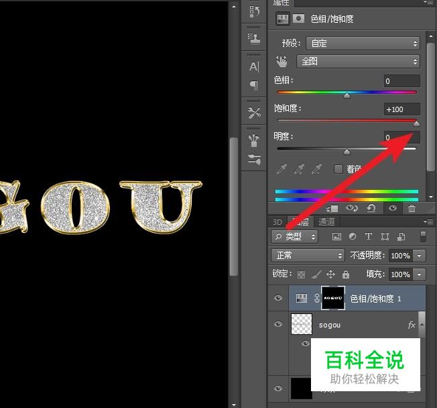
Task: Delete this adjustment layer with trash icon
Action: [412, 208]
